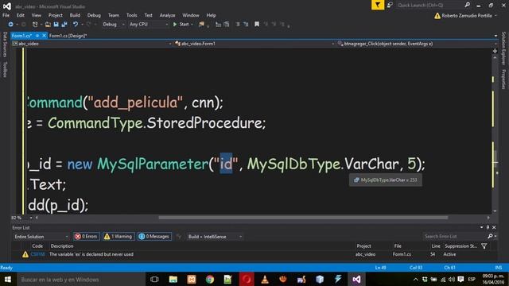The image size is (509, 286).
Task: Open XAMPP from the taskbar
Action: coord(192,279)
